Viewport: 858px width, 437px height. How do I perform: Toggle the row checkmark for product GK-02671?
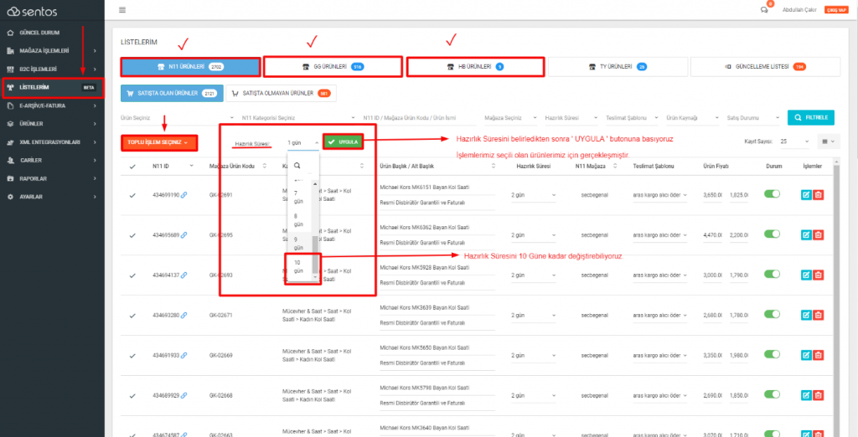(x=132, y=315)
